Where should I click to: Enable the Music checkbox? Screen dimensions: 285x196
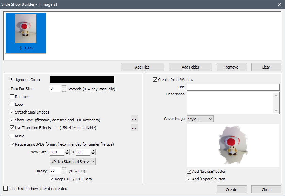click(x=12, y=136)
